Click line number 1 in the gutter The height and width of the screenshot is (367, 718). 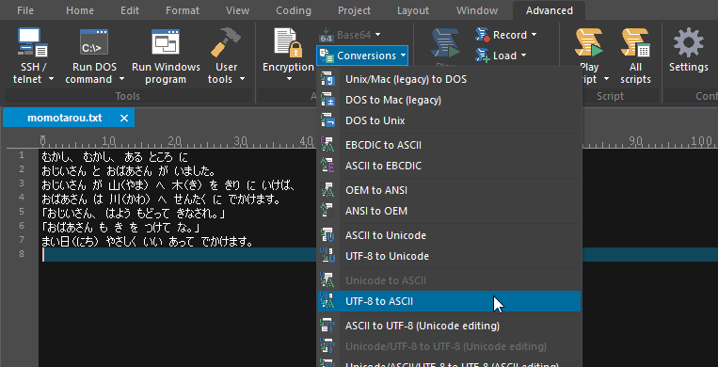coord(22,155)
